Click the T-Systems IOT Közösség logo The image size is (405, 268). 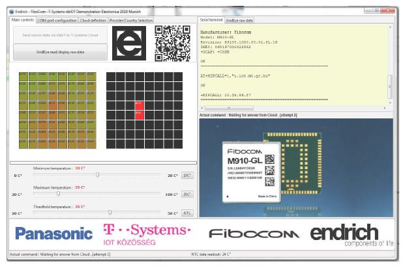[x=147, y=234]
